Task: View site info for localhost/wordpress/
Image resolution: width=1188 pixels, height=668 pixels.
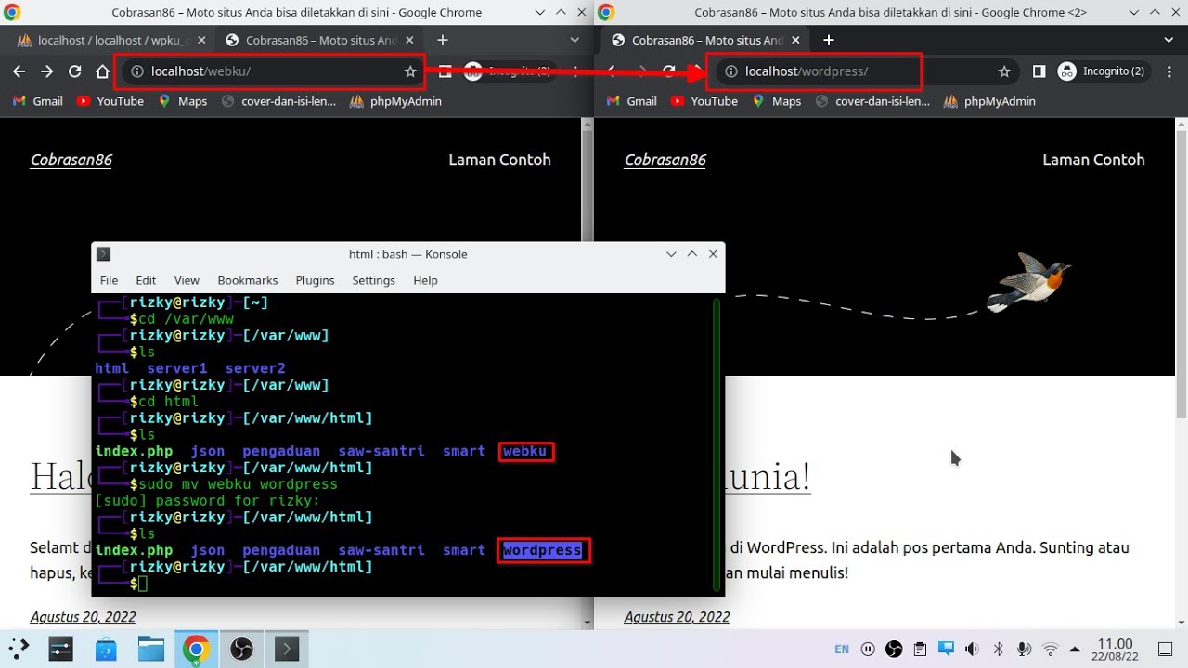Action: [x=731, y=71]
